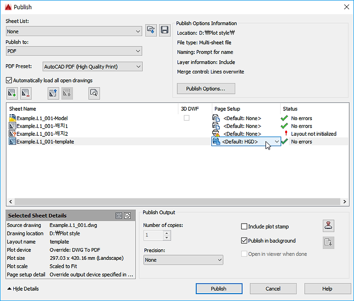Toggle Open in viewer when done
Image resolution: width=354 pixels, height=301 pixels.
click(244, 254)
